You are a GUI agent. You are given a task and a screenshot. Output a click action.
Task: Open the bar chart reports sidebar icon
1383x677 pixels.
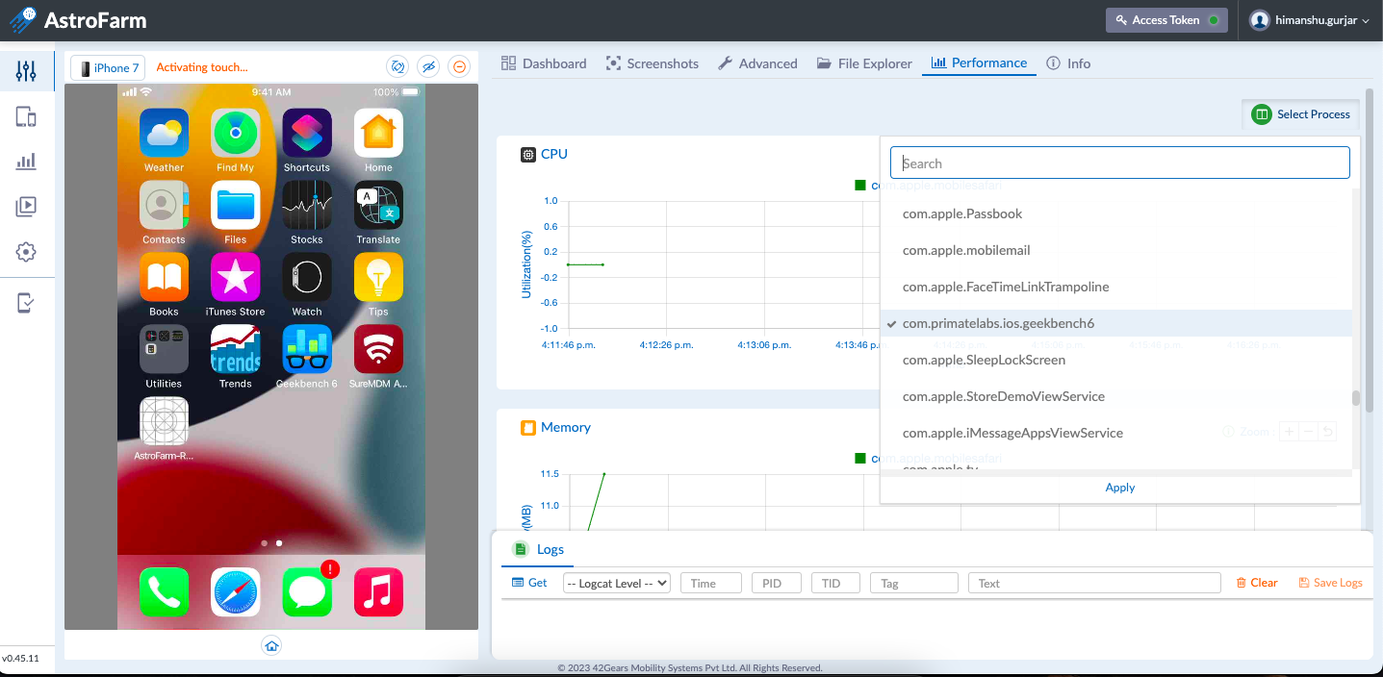tap(26, 162)
